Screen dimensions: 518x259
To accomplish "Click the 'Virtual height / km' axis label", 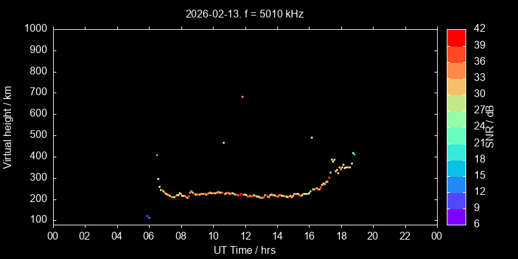I will (8, 127).
